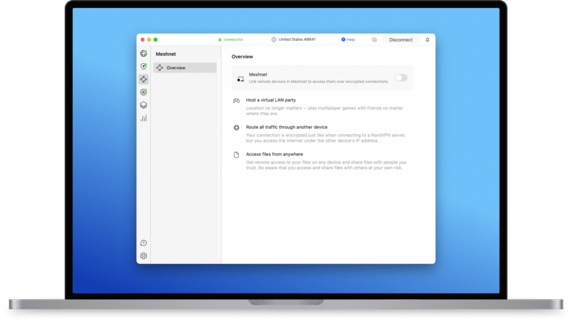Open the statistics bar chart icon
The height and width of the screenshot is (320, 572).
[x=144, y=118]
